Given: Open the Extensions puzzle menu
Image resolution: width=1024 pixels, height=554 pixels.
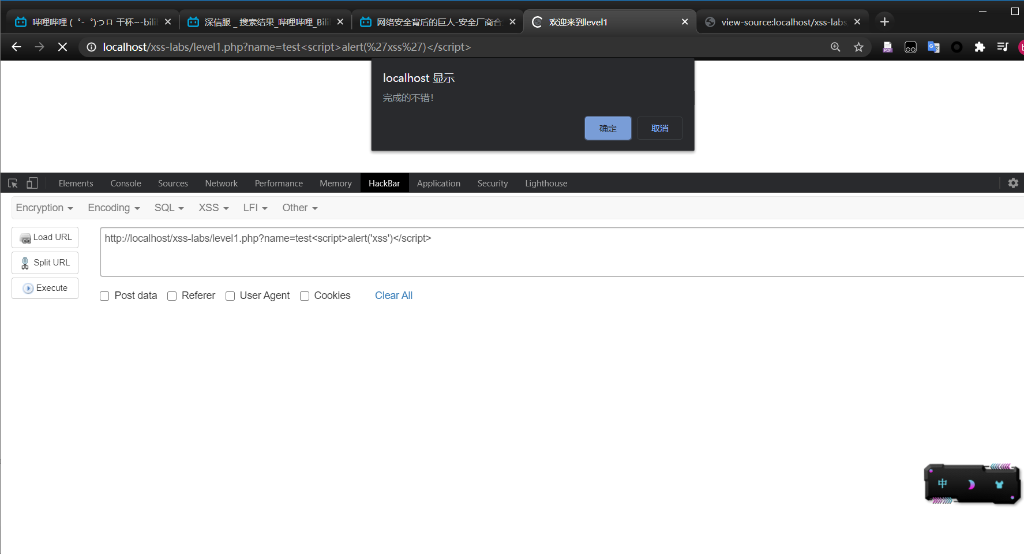Looking at the screenshot, I should [x=980, y=47].
